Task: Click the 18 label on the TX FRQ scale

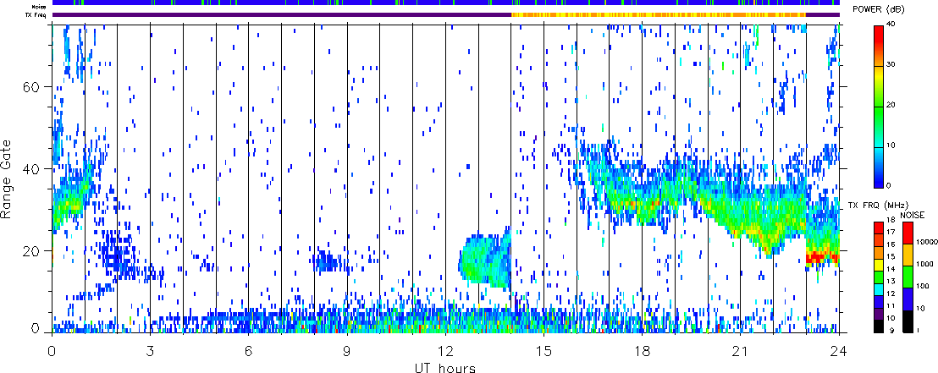Action: click(891, 220)
